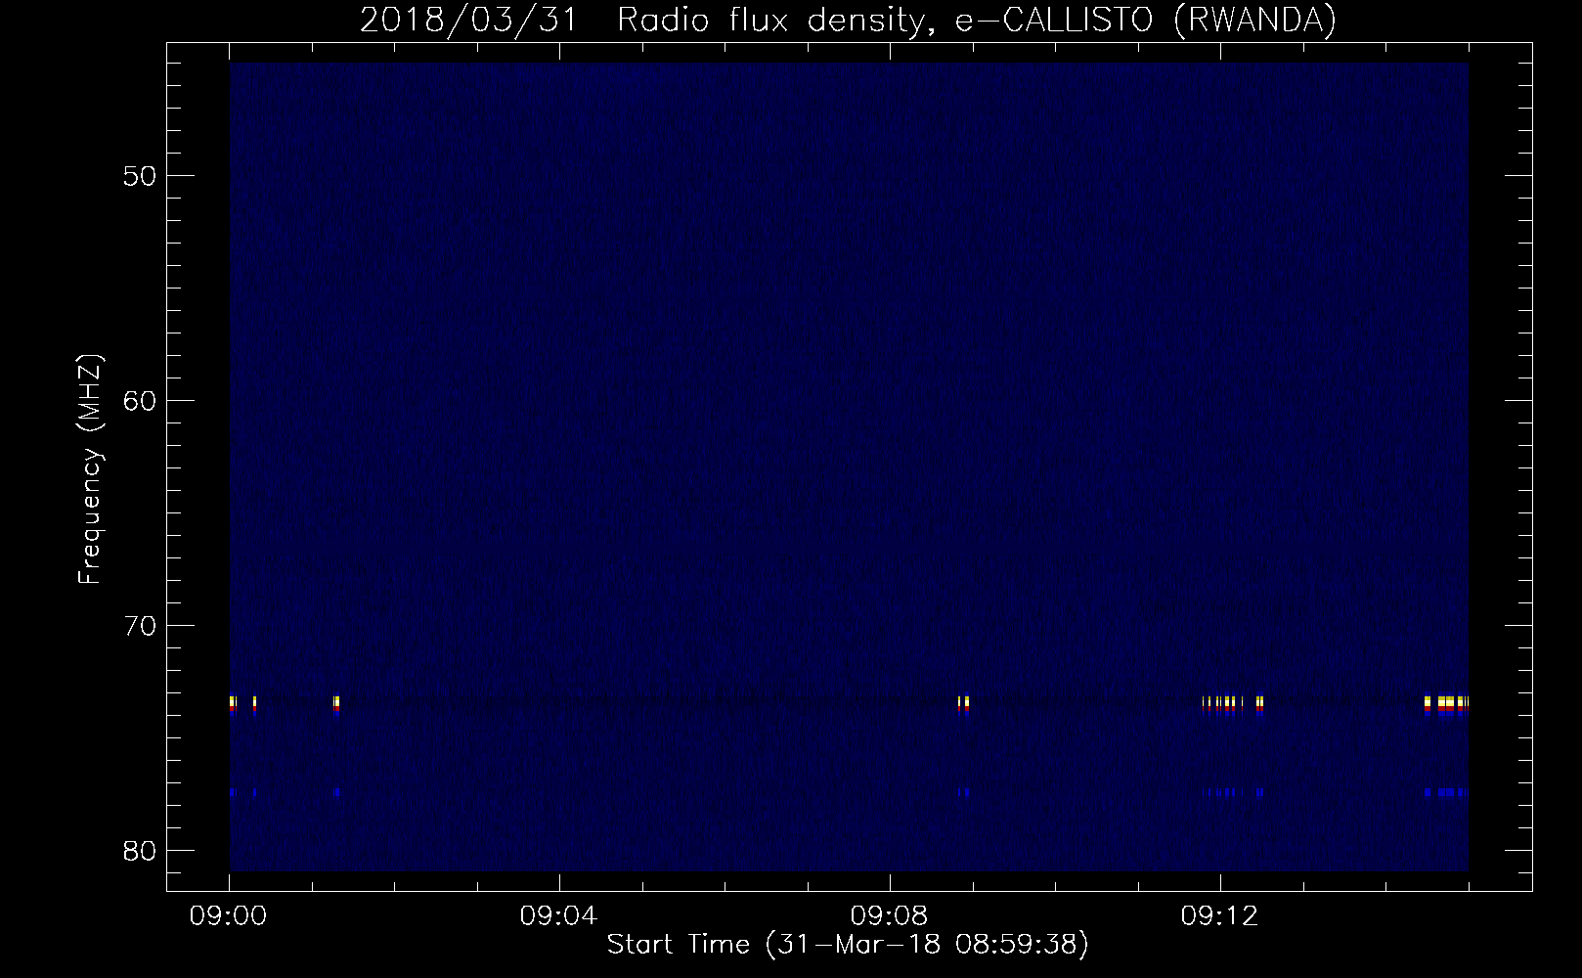The width and height of the screenshot is (1582, 978).
Task: Click the 70 frequency tick label on left
Action: (139, 626)
